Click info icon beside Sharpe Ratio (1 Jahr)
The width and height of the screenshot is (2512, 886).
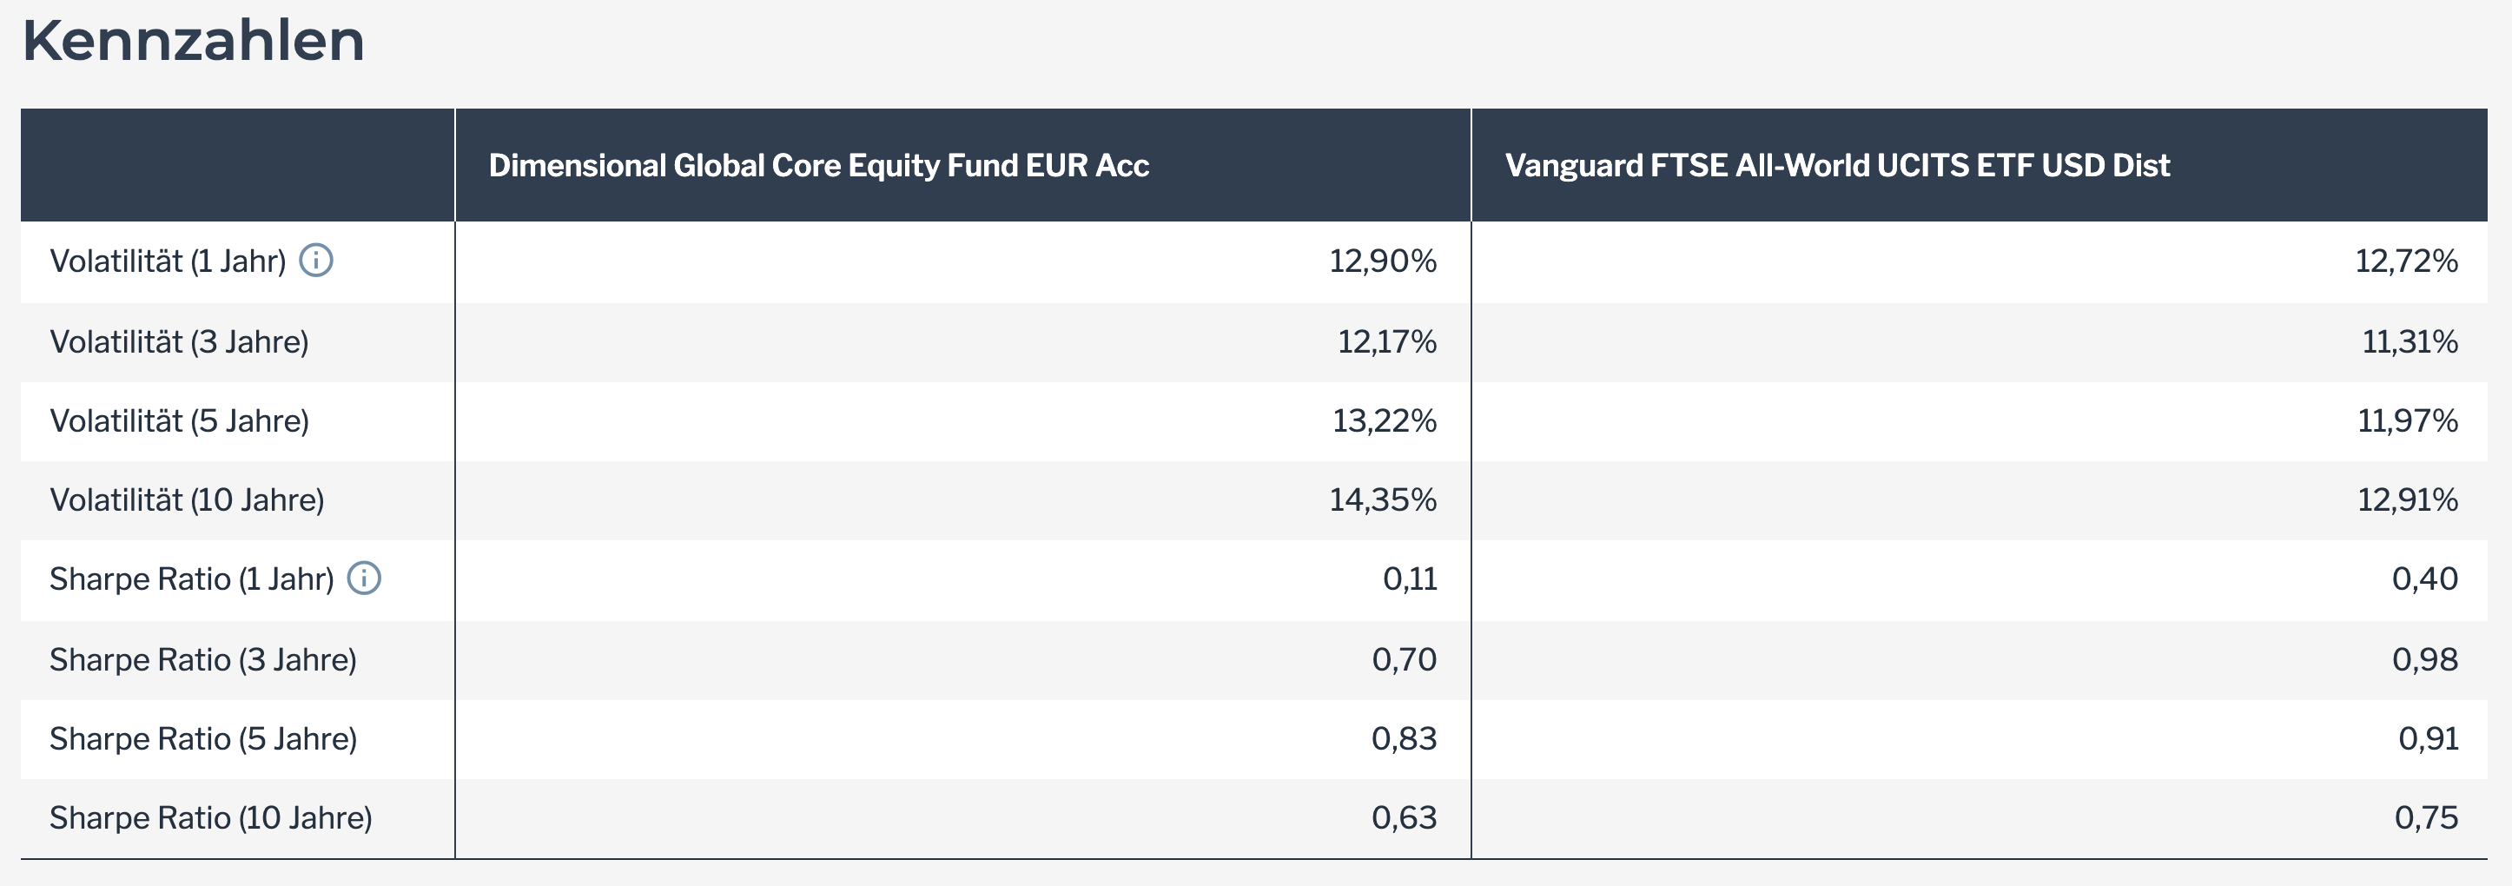pos(364,578)
